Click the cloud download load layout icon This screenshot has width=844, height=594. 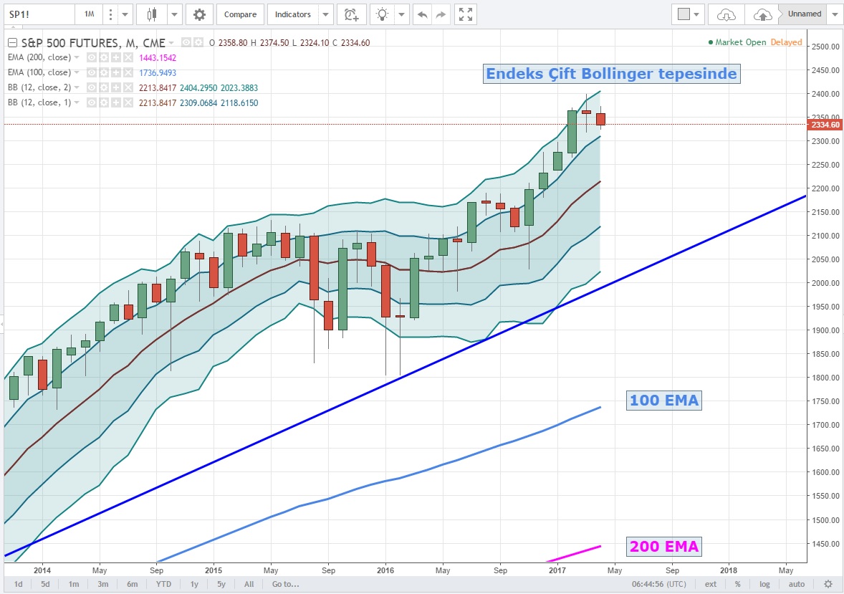tap(726, 14)
